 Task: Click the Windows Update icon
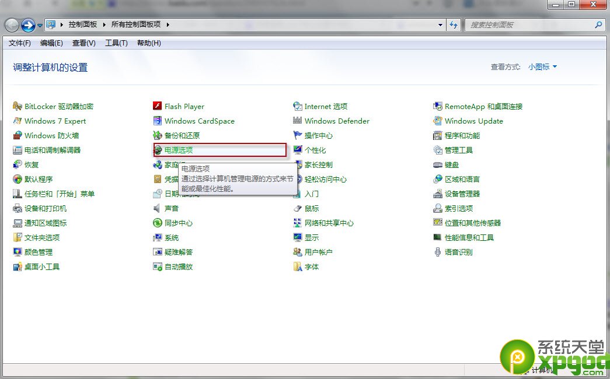click(x=438, y=121)
